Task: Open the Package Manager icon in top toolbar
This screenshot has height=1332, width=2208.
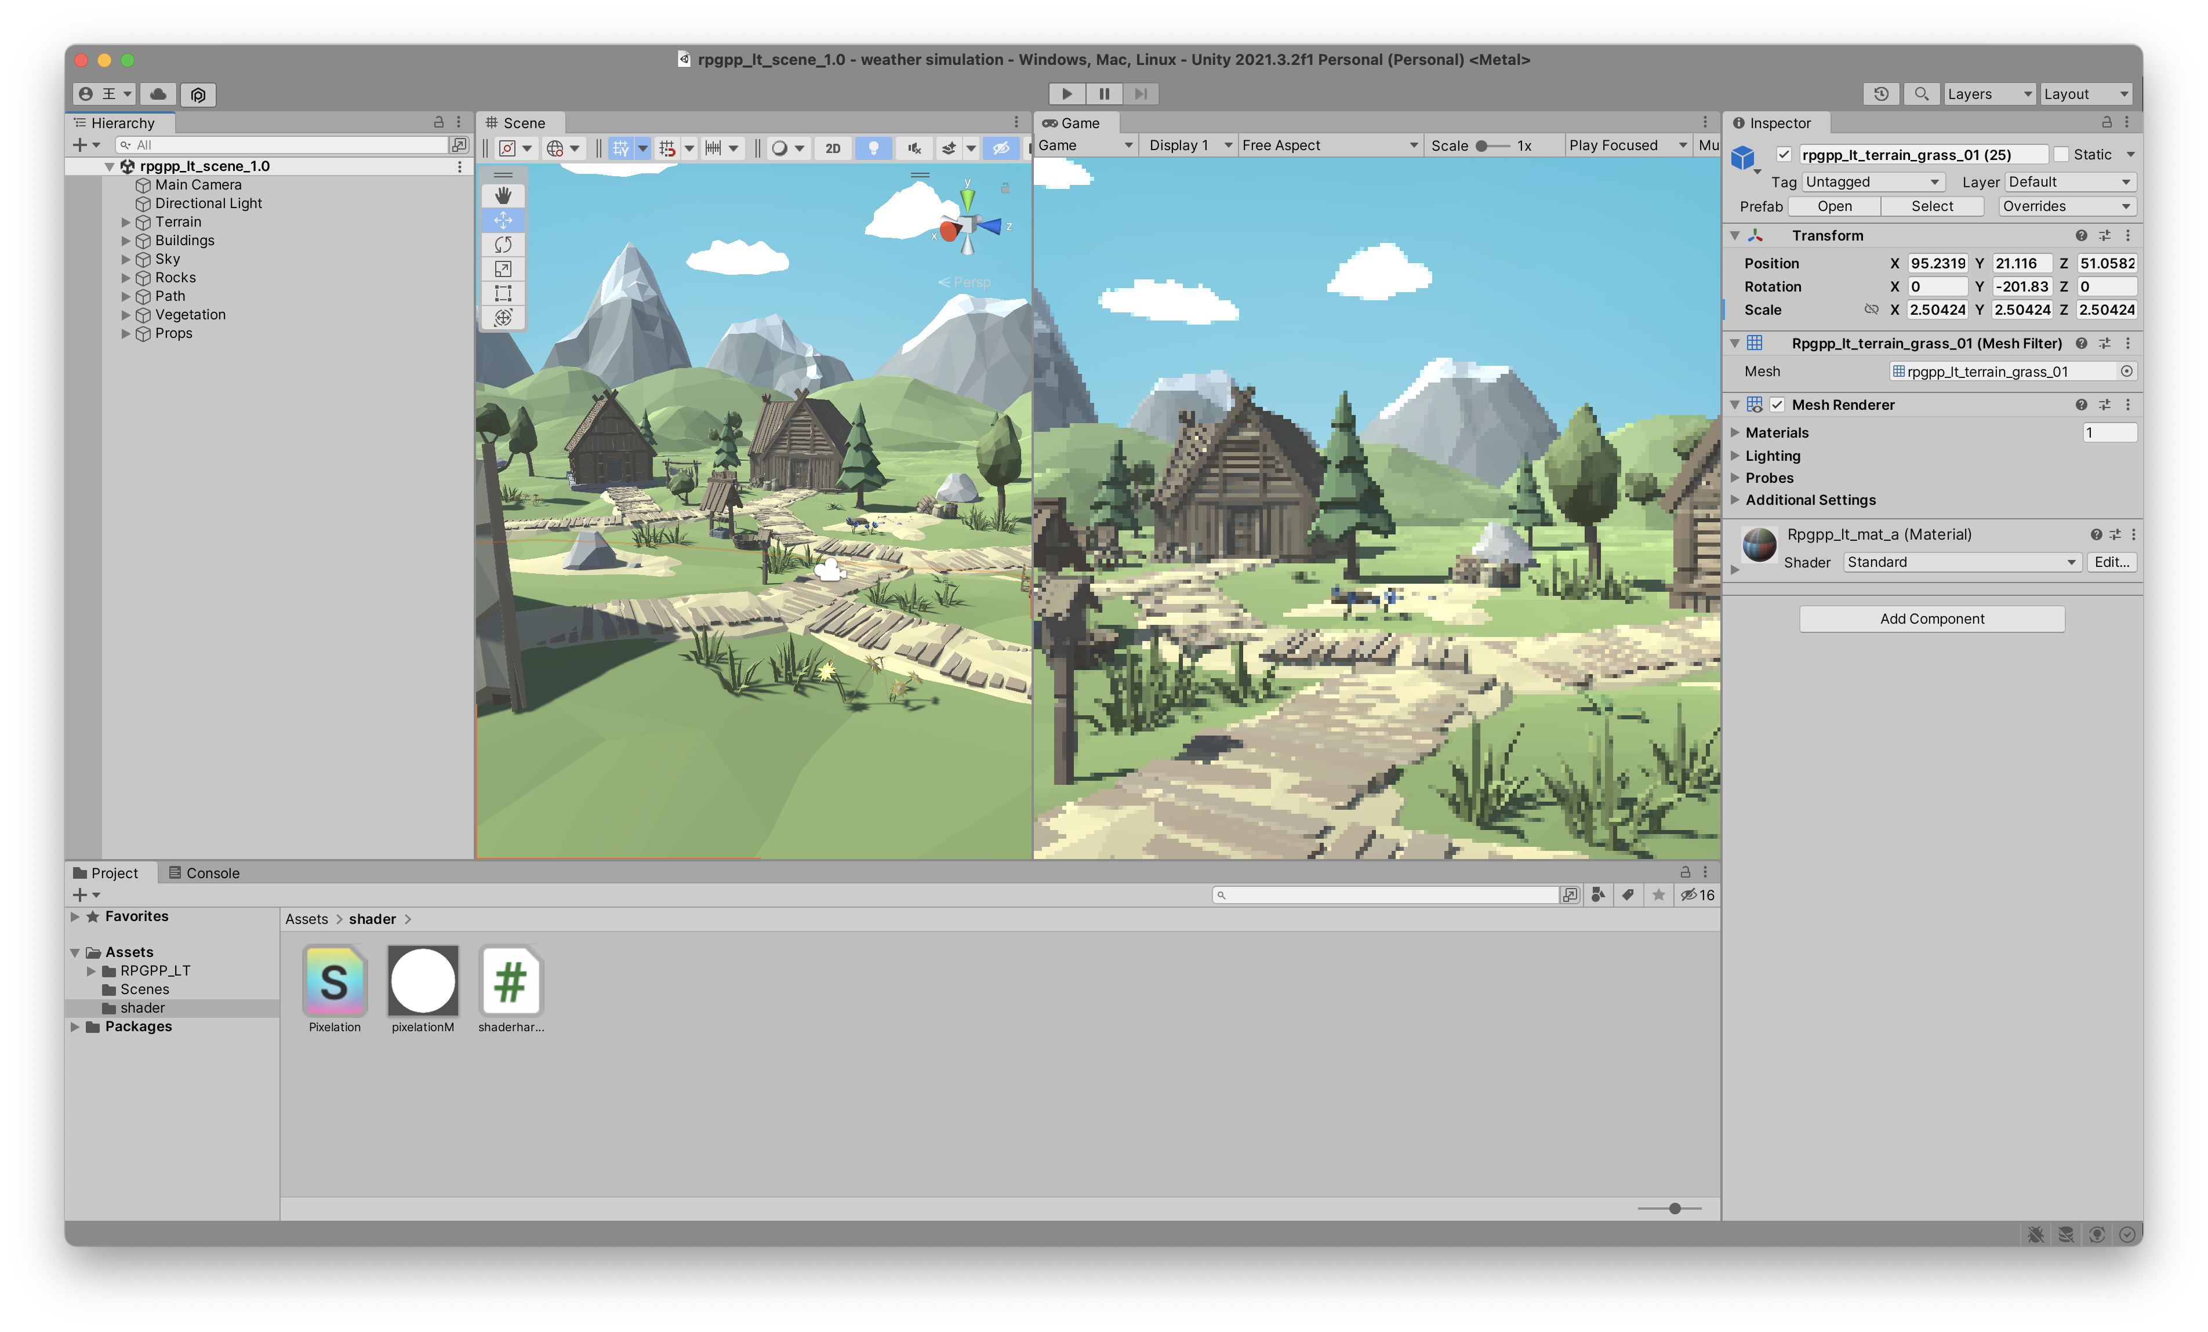Action: click(x=198, y=94)
